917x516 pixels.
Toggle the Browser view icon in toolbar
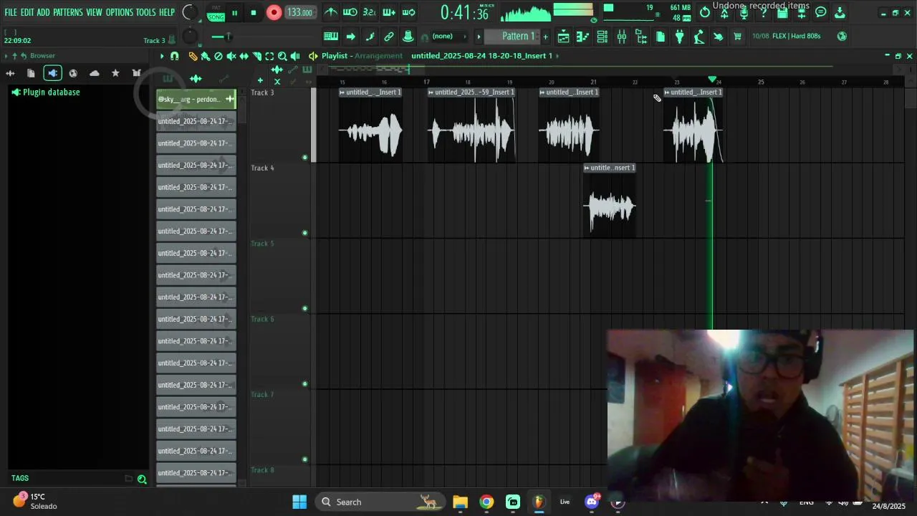pyautogui.click(x=641, y=37)
